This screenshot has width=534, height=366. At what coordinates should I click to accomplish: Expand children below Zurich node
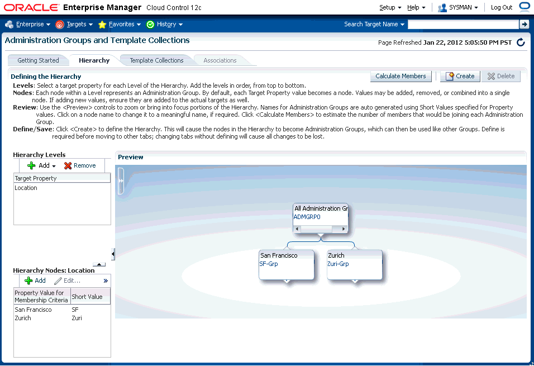(x=355, y=282)
